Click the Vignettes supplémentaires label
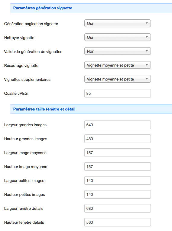The width and height of the screenshot is (172, 231). (x=27, y=80)
